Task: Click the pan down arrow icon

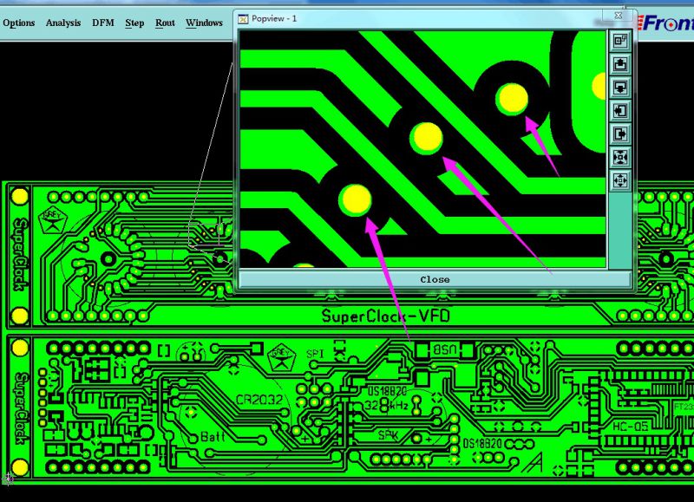Action: pos(620,87)
